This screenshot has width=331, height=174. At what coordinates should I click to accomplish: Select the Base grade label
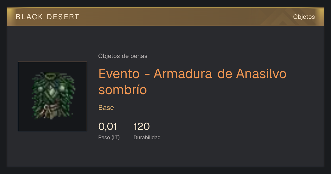tap(106, 108)
